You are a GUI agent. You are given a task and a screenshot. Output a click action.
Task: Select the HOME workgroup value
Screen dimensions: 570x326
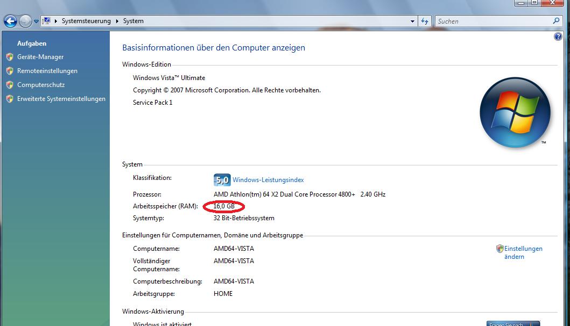[x=223, y=294]
